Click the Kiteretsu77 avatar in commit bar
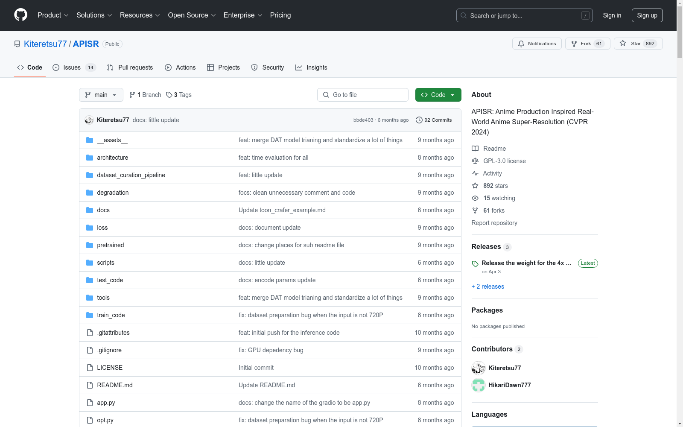The height and width of the screenshot is (427, 683). [89, 120]
